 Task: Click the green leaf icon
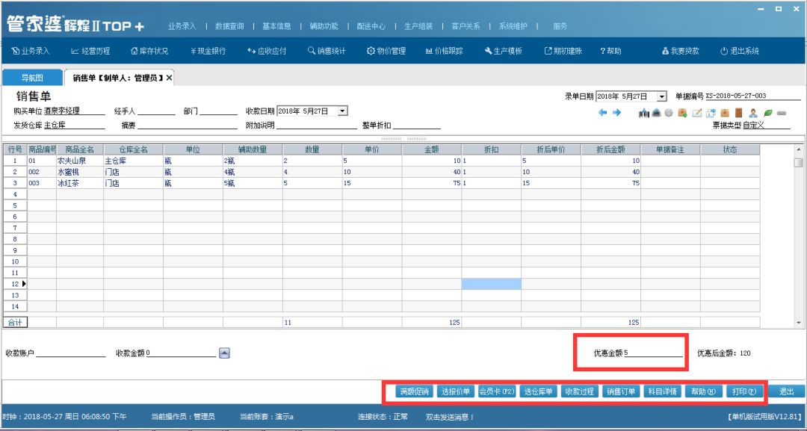click(767, 113)
